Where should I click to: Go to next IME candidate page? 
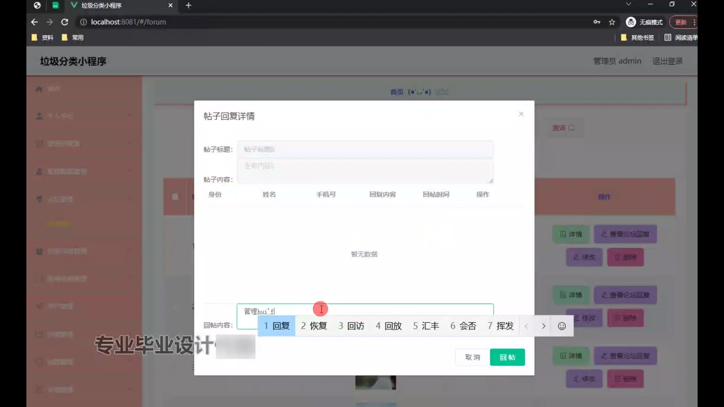[543, 326]
